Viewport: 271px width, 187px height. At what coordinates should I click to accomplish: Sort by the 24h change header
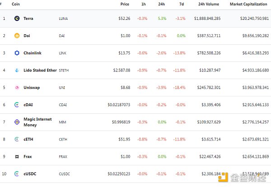tap(161, 4)
